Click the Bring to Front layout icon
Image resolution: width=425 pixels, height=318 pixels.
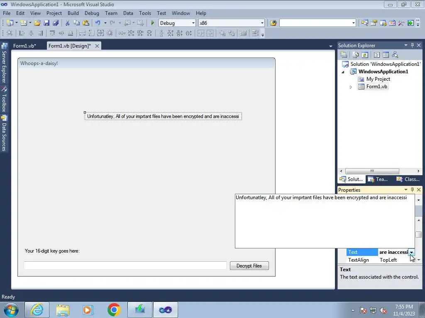[x=222, y=33]
